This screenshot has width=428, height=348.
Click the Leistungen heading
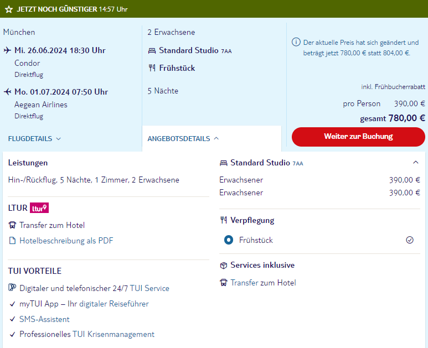[28, 163]
